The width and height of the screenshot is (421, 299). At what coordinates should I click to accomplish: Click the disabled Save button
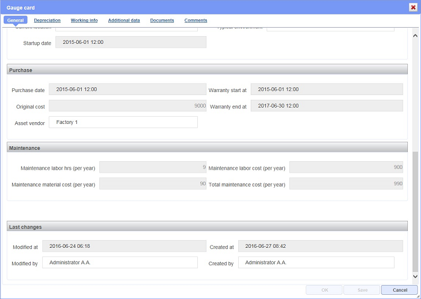(x=362, y=290)
